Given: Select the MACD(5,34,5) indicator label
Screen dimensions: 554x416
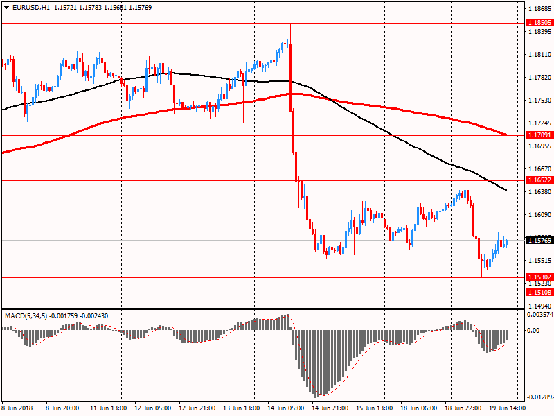Looking at the screenshot, I should (x=26, y=316).
